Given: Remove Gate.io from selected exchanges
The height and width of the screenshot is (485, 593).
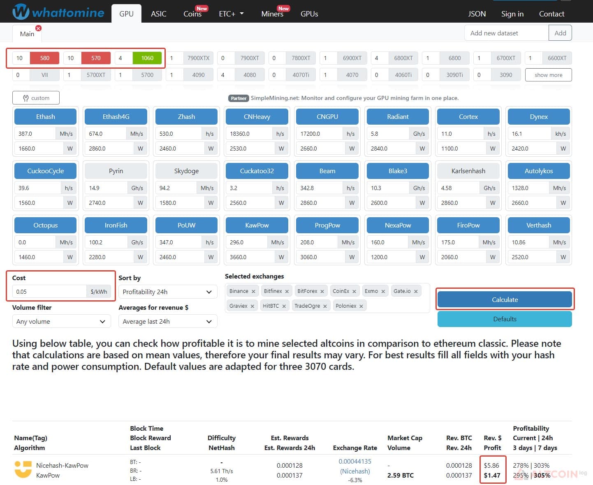Looking at the screenshot, I should click(416, 291).
